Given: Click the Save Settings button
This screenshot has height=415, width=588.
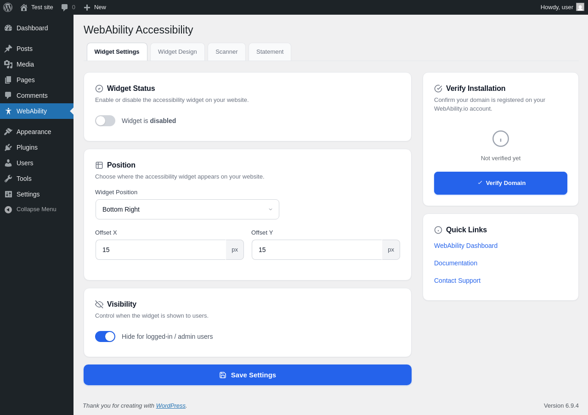Looking at the screenshot, I should click(x=248, y=375).
